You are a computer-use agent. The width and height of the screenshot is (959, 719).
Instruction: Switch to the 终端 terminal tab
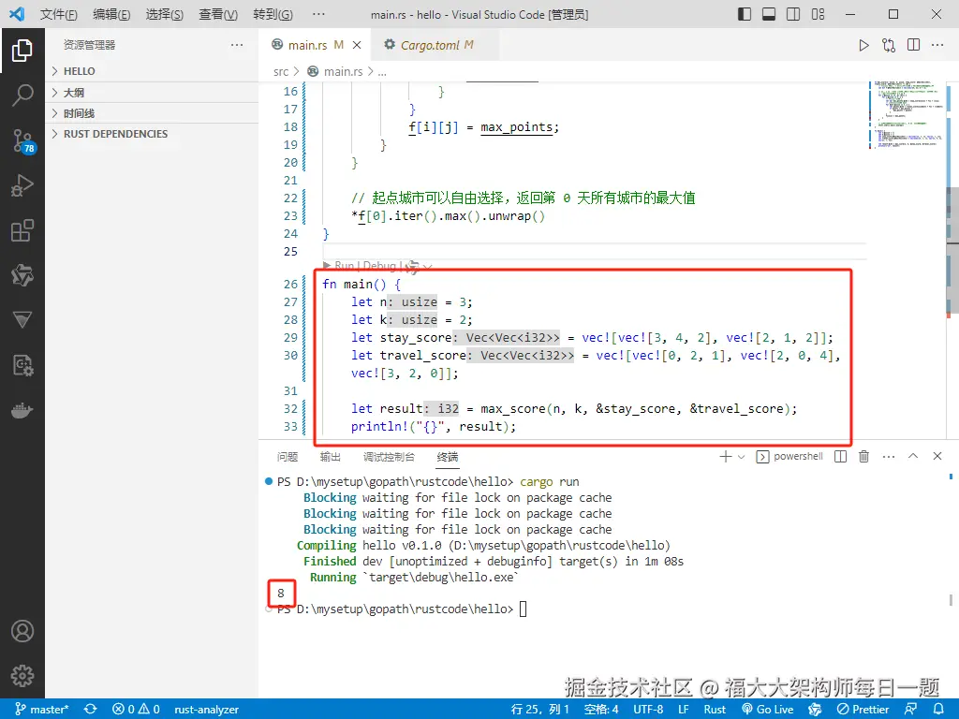[x=448, y=457]
